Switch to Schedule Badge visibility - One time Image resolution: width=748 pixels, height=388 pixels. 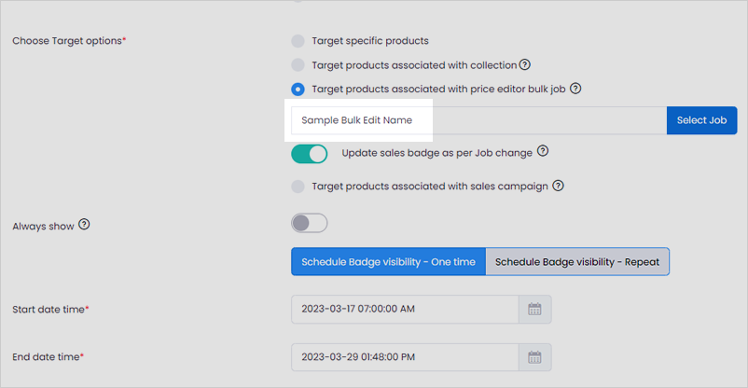point(388,261)
